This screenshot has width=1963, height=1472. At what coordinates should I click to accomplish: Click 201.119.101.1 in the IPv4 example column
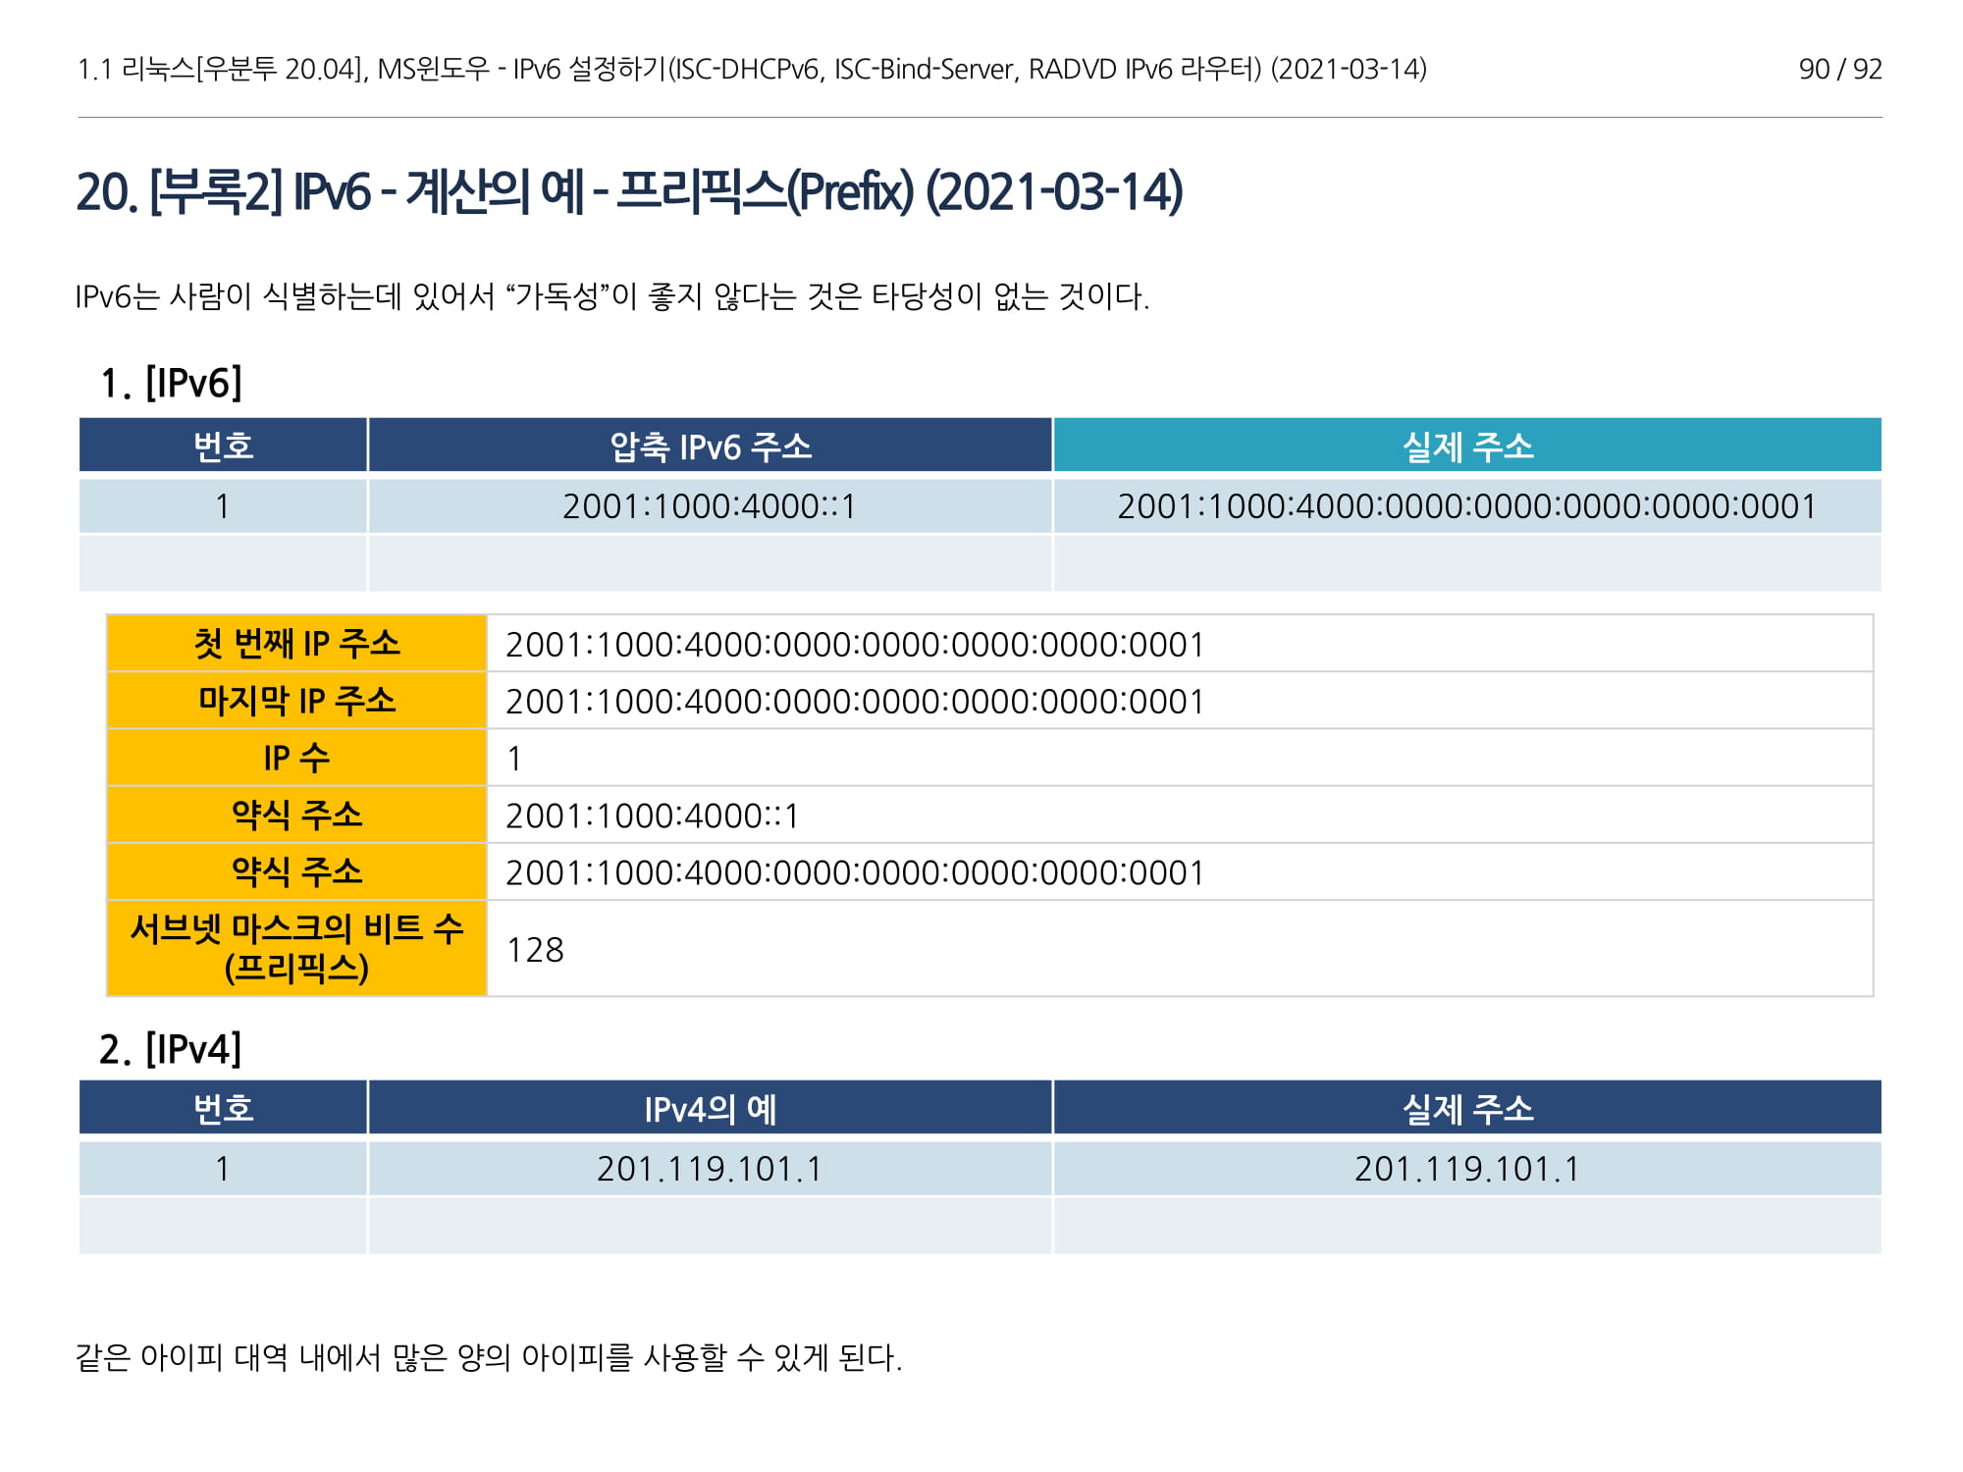point(709,1169)
